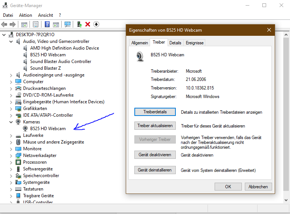Collapse the Kameras category chevron

pos(11,122)
